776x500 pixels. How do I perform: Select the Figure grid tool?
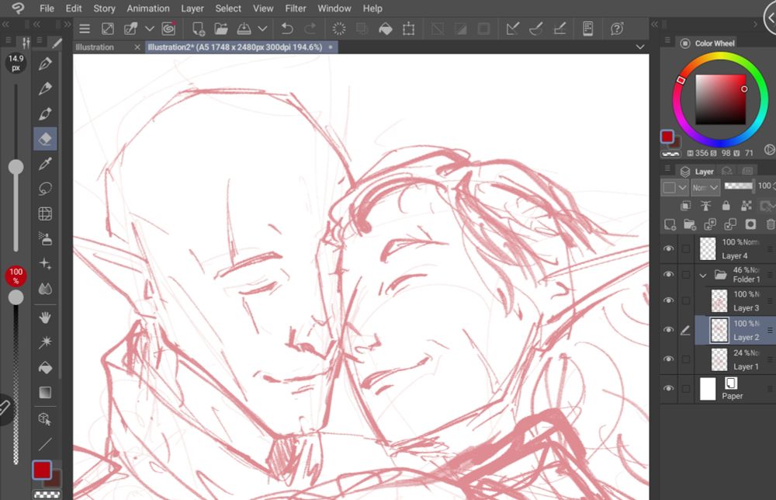tap(45, 214)
